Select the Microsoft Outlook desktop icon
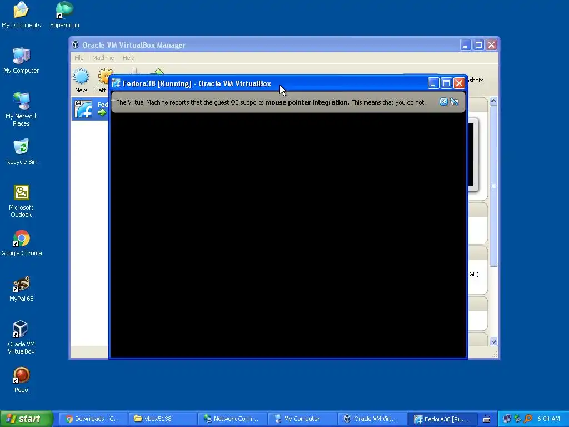The height and width of the screenshot is (427, 569). (21, 201)
